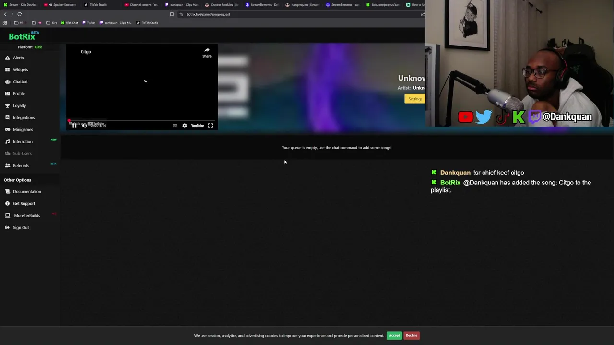Click the Artist: label
Viewport: 614px width, 345px height.
404,88
